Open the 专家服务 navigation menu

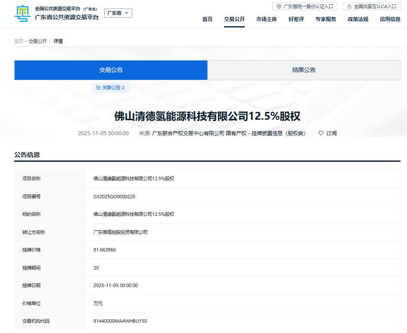pyautogui.click(x=325, y=19)
